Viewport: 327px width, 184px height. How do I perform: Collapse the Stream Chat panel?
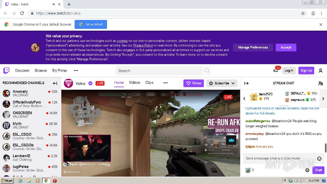pos(247,83)
